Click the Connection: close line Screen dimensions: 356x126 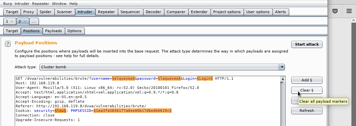[35, 115]
